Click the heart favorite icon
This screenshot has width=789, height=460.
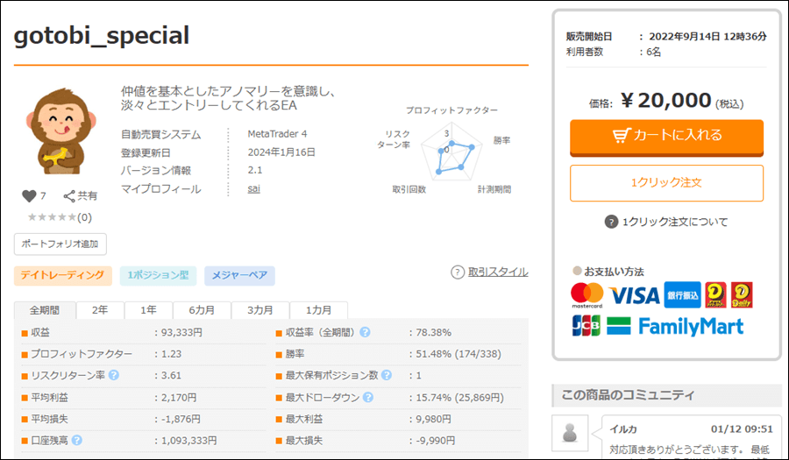click(x=29, y=195)
